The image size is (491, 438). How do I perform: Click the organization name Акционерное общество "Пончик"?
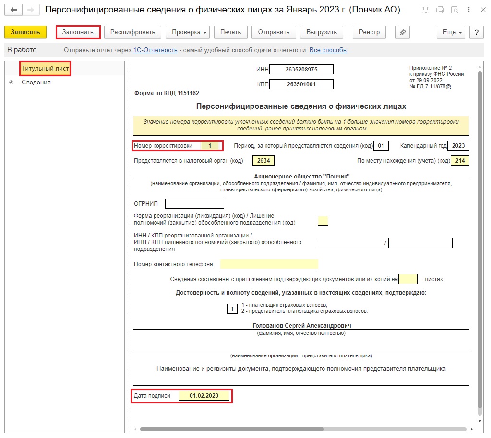coord(301,176)
